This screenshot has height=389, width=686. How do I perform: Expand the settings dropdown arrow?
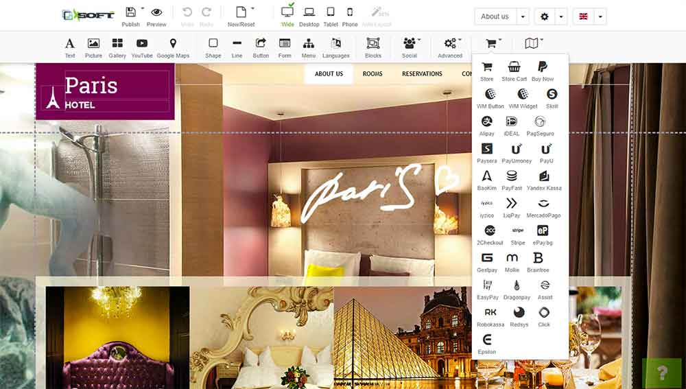click(x=561, y=16)
